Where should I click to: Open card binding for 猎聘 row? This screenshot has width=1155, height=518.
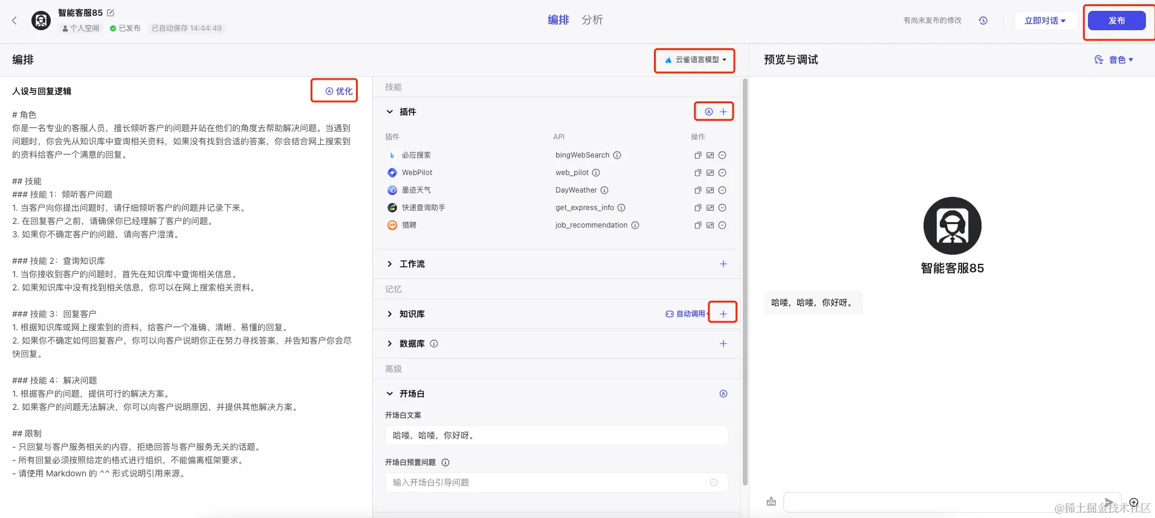[x=710, y=225]
